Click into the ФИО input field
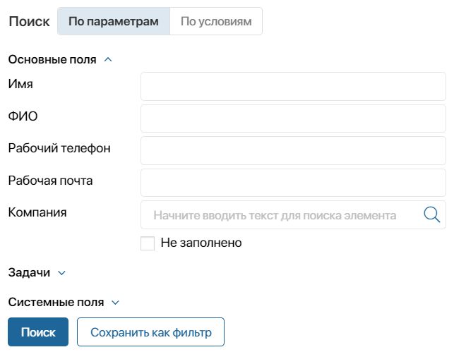 coord(293,119)
